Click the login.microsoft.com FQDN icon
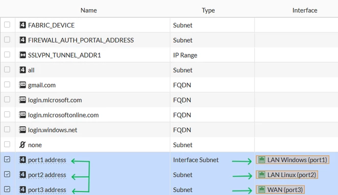The width and height of the screenshot is (338, 195). coord(22,100)
